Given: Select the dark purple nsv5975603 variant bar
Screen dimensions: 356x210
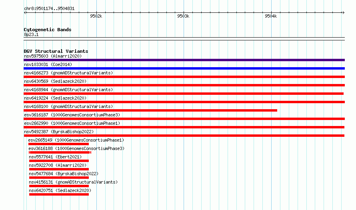Looking at the screenshot, I should tap(184, 60).
